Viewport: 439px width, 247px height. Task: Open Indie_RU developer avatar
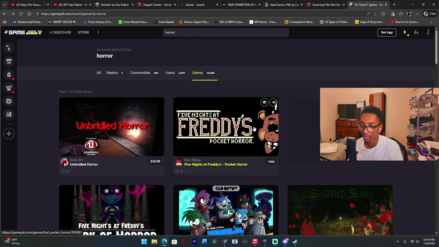[64, 162]
